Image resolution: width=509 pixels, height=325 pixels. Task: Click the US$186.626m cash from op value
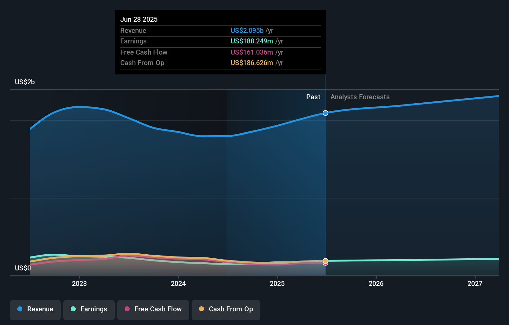point(252,63)
